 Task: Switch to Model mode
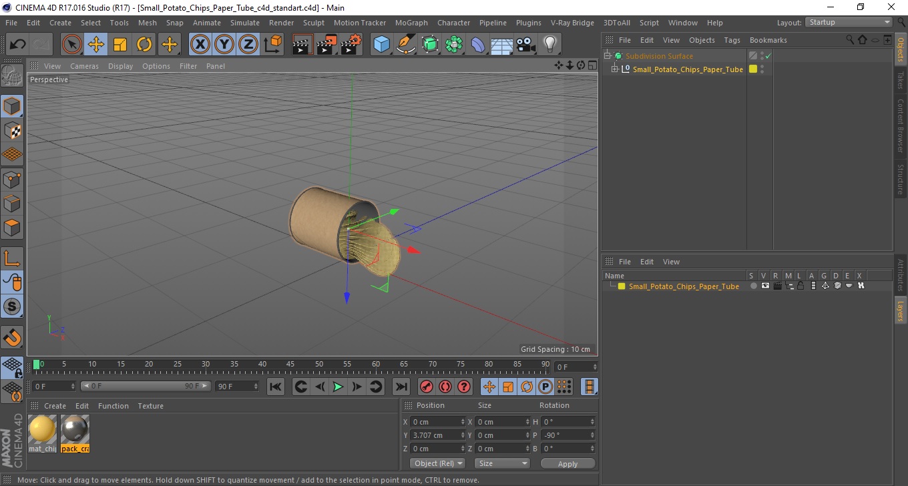(x=12, y=106)
